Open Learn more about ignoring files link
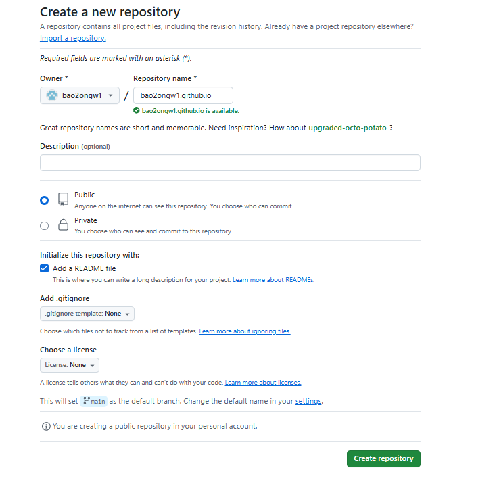Viewport: 497px width, 499px height. point(245,331)
